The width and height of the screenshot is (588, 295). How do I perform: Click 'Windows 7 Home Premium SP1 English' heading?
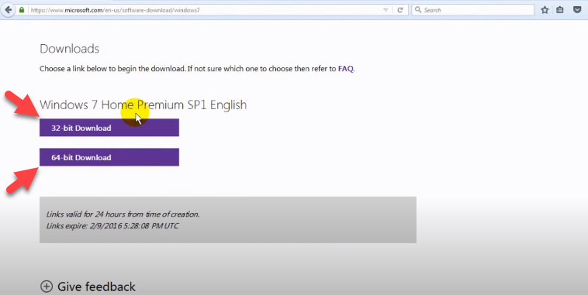[144, 105]
